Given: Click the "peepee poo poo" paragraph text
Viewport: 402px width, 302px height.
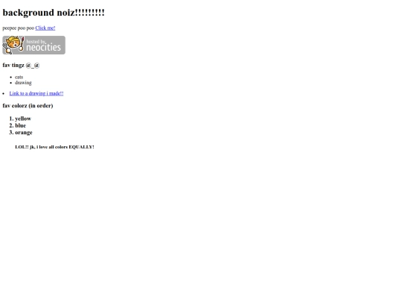Looking at the screenshot, I should pyautogui.click(x=18, y=28).
